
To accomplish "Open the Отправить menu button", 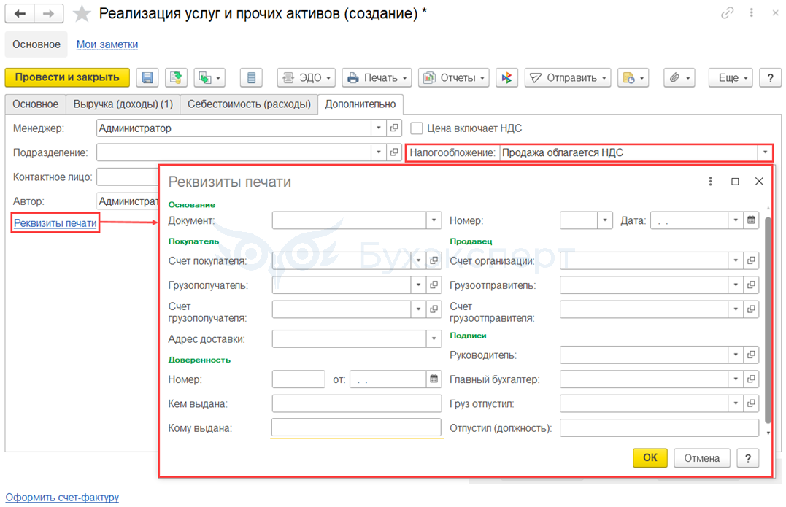I will 568,77.
